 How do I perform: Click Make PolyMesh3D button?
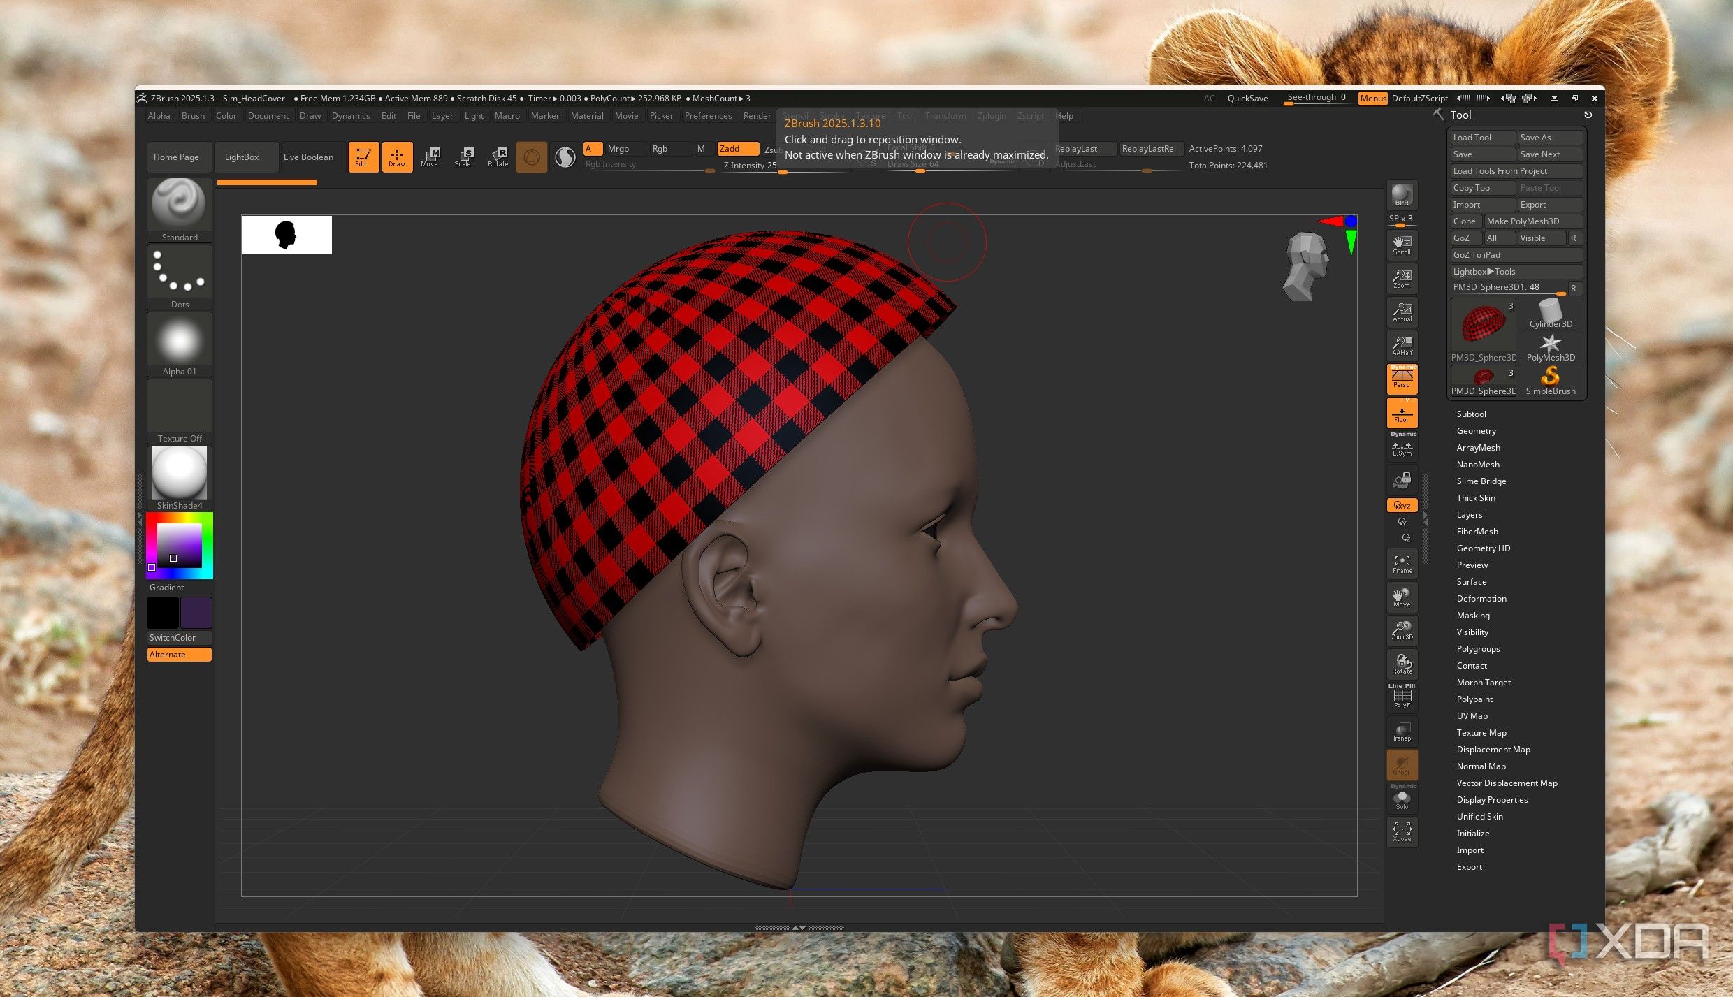(1532, 221)
